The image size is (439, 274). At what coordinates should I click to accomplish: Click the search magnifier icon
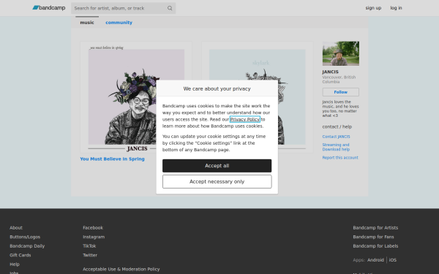coord(170,8)
